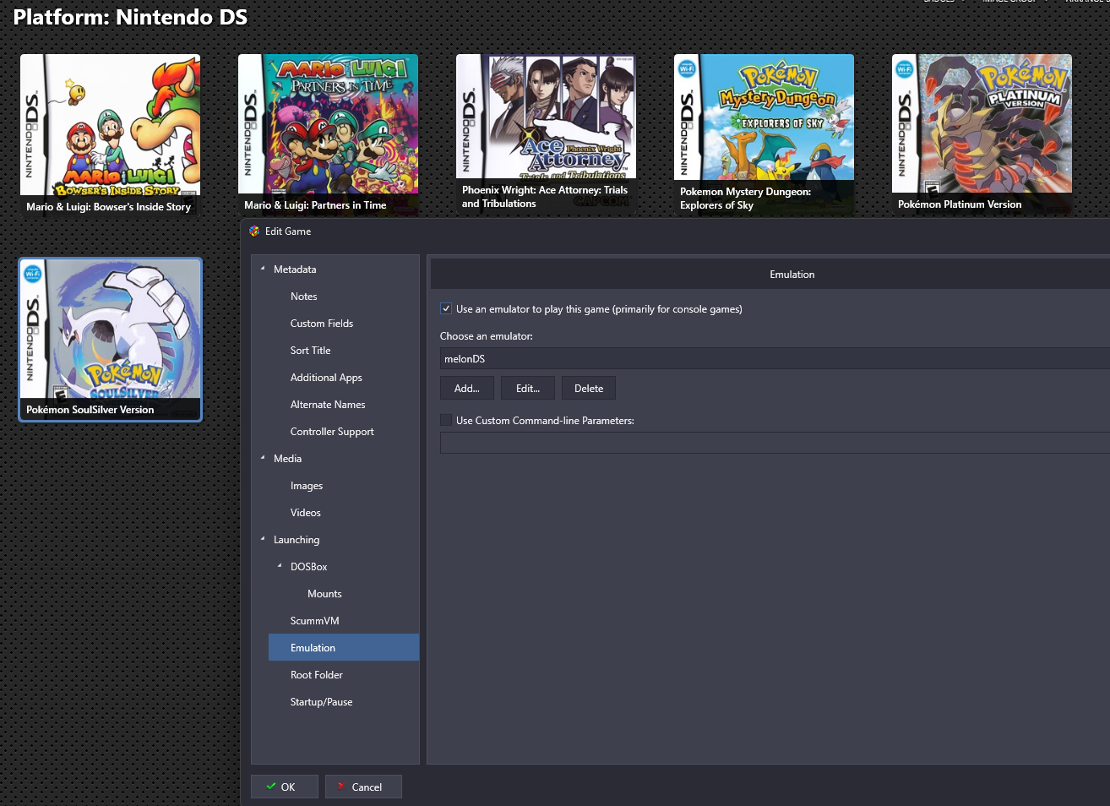Click the Edit... emulator button
Screen dimensions: 1110x806
click(x=528, y=389)
